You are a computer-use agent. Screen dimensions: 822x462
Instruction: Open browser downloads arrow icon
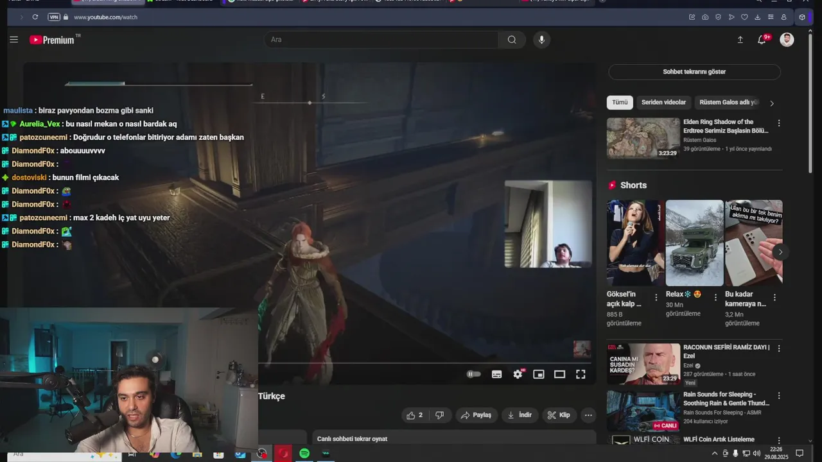pyautogui.click(x=758, y=17)
